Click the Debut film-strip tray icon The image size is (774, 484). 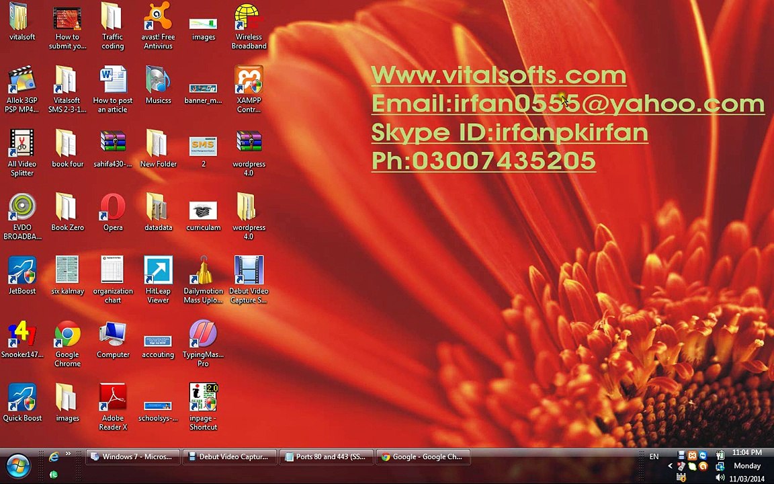coord(681,455)
